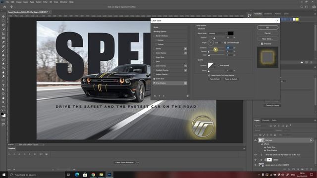317x178 pixels.
Task: Click delete layer icon in Layers panel
Action: click(x=311, y=169)
